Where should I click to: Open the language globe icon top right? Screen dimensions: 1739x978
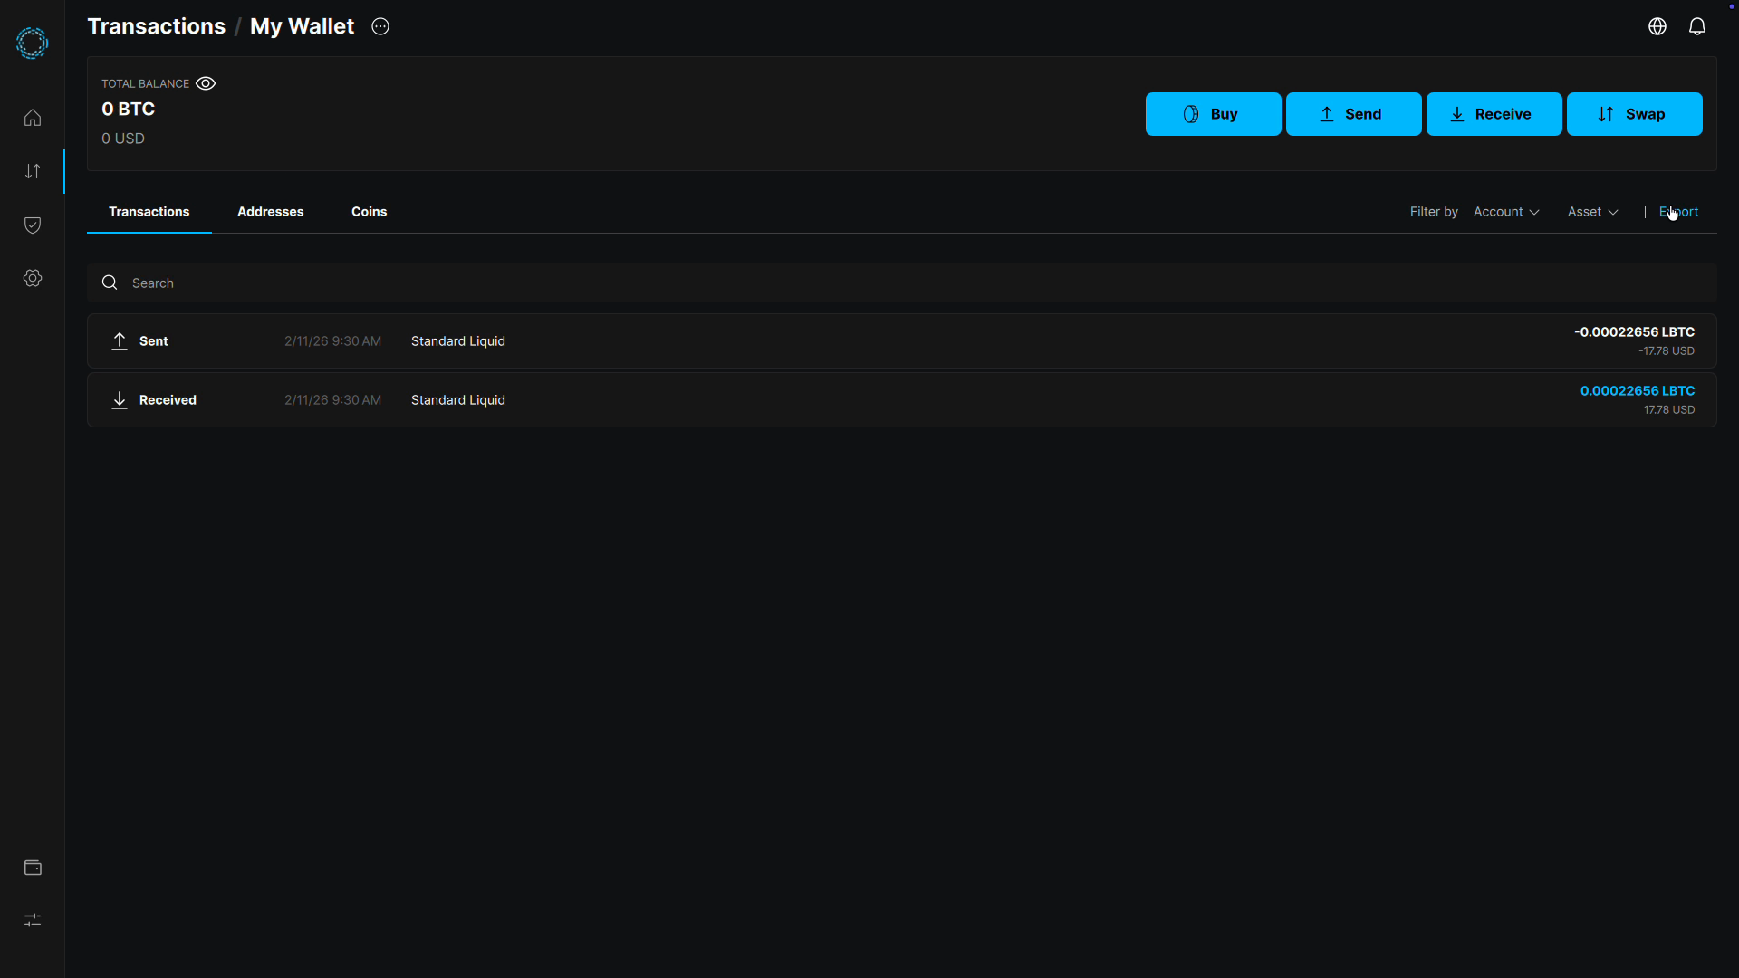coord(1657,26)
